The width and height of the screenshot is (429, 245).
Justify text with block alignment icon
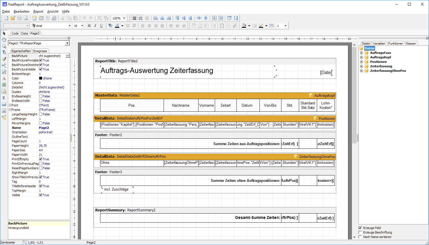tap(162, 26)
